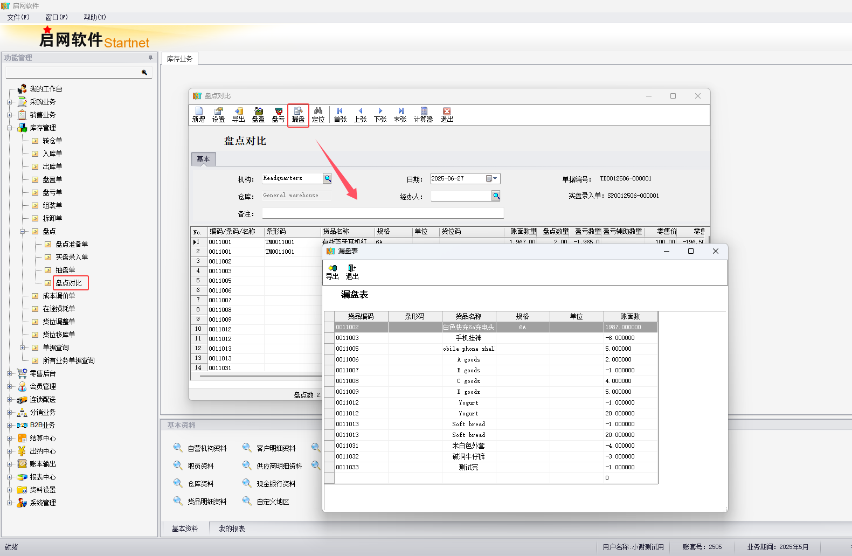Click the 机构 lookup magnifier icon
Screen dimensions: 852x556
point(327,178)
